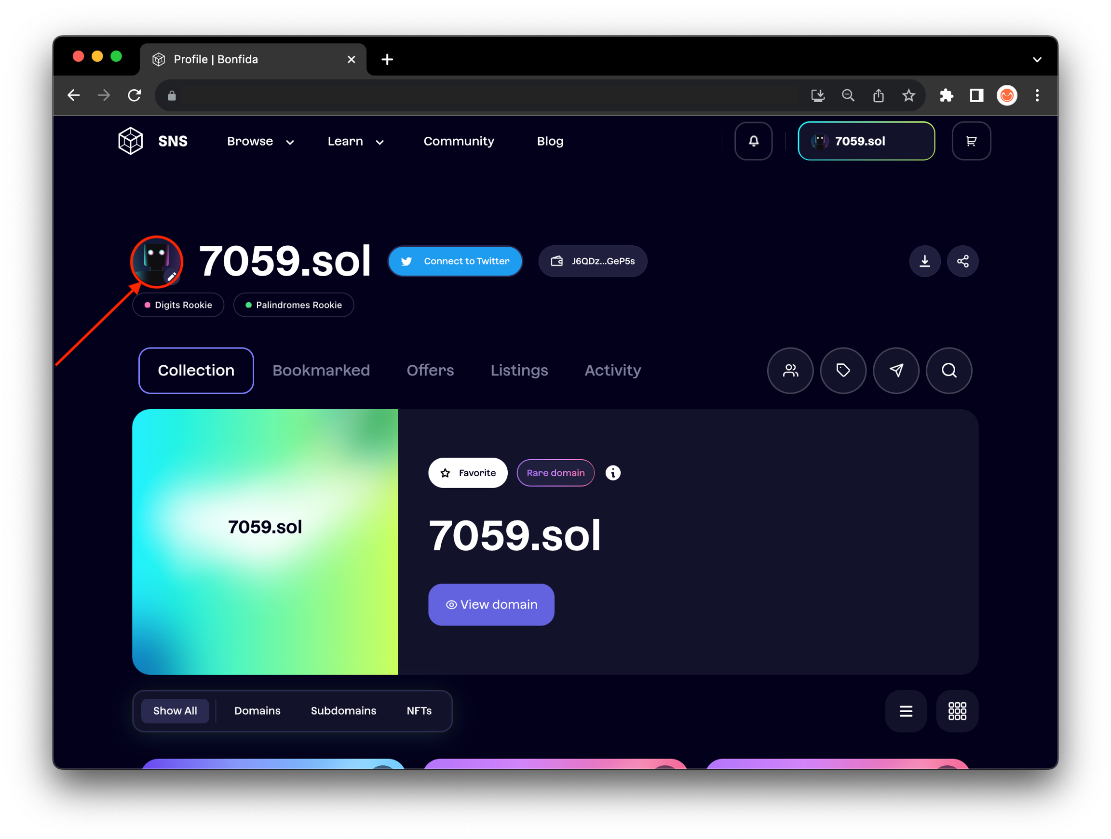Screen dimensions: 1111x839
Task: Open the shopping cart icon
Action: [971, 141]
